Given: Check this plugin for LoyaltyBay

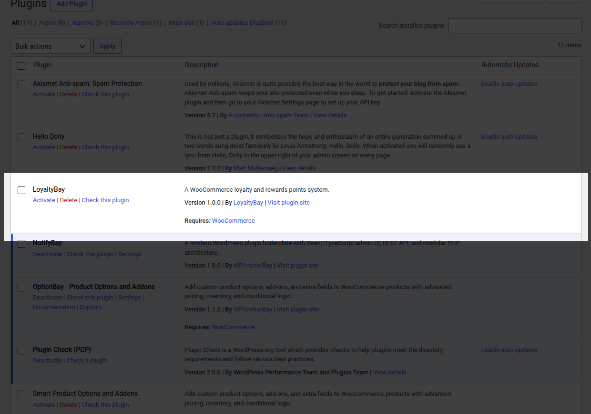Looking at the screenshot, I should [105, 200].
